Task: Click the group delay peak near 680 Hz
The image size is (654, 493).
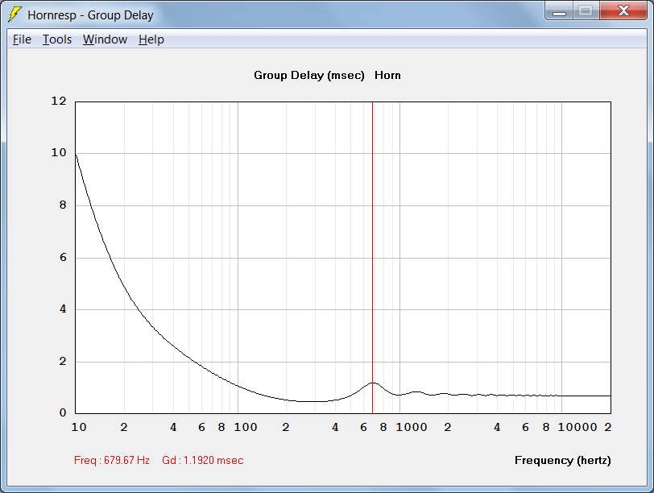Action: (373, 383)
